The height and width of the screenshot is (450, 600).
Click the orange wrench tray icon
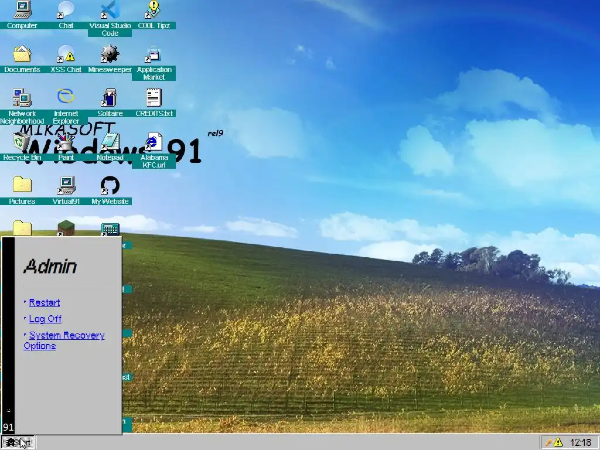pos(548,443)
